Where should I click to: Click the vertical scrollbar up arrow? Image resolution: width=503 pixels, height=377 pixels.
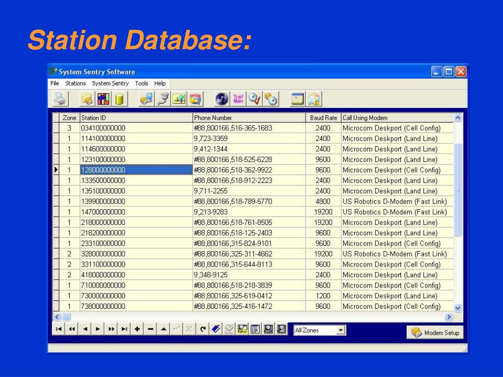click(458, 118)
